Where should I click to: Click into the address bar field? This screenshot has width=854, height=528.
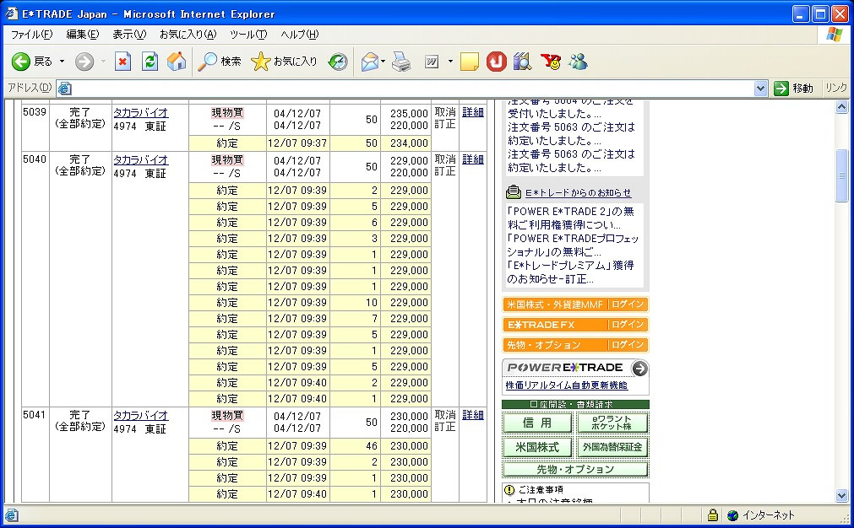coord(412,88)
